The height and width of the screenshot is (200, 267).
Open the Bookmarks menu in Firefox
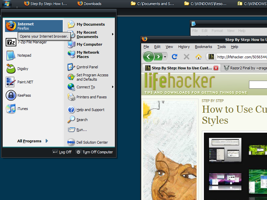point(203,47)
